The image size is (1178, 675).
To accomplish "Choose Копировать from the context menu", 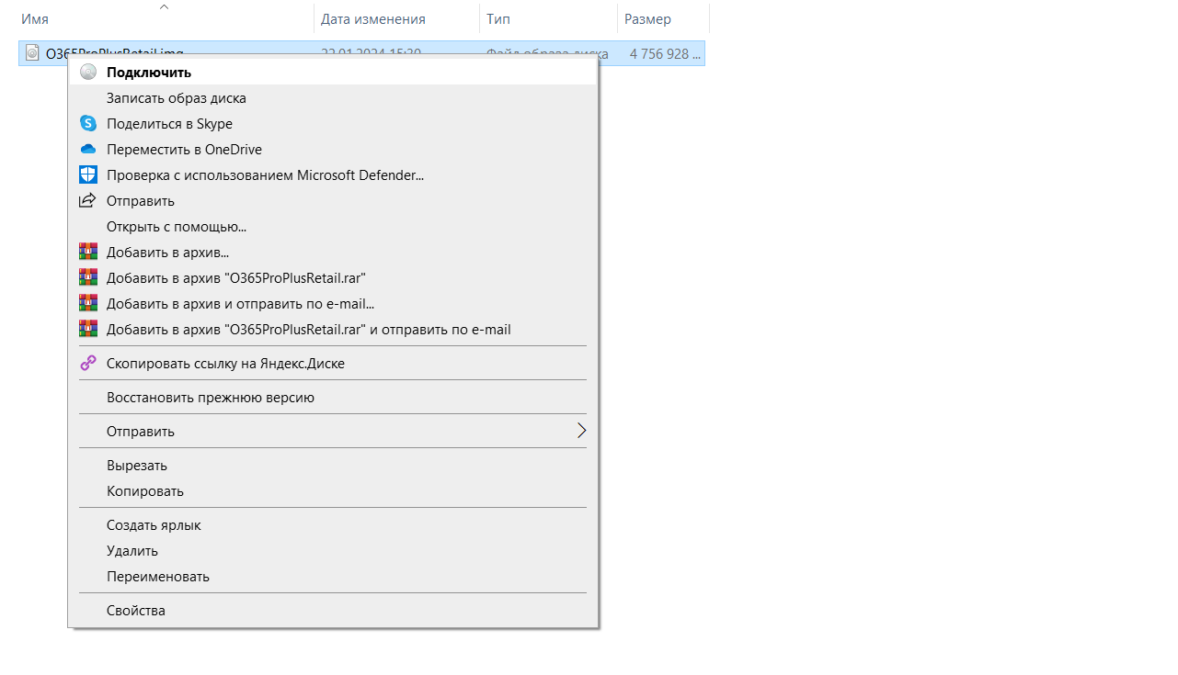I will tap(145, 491).
